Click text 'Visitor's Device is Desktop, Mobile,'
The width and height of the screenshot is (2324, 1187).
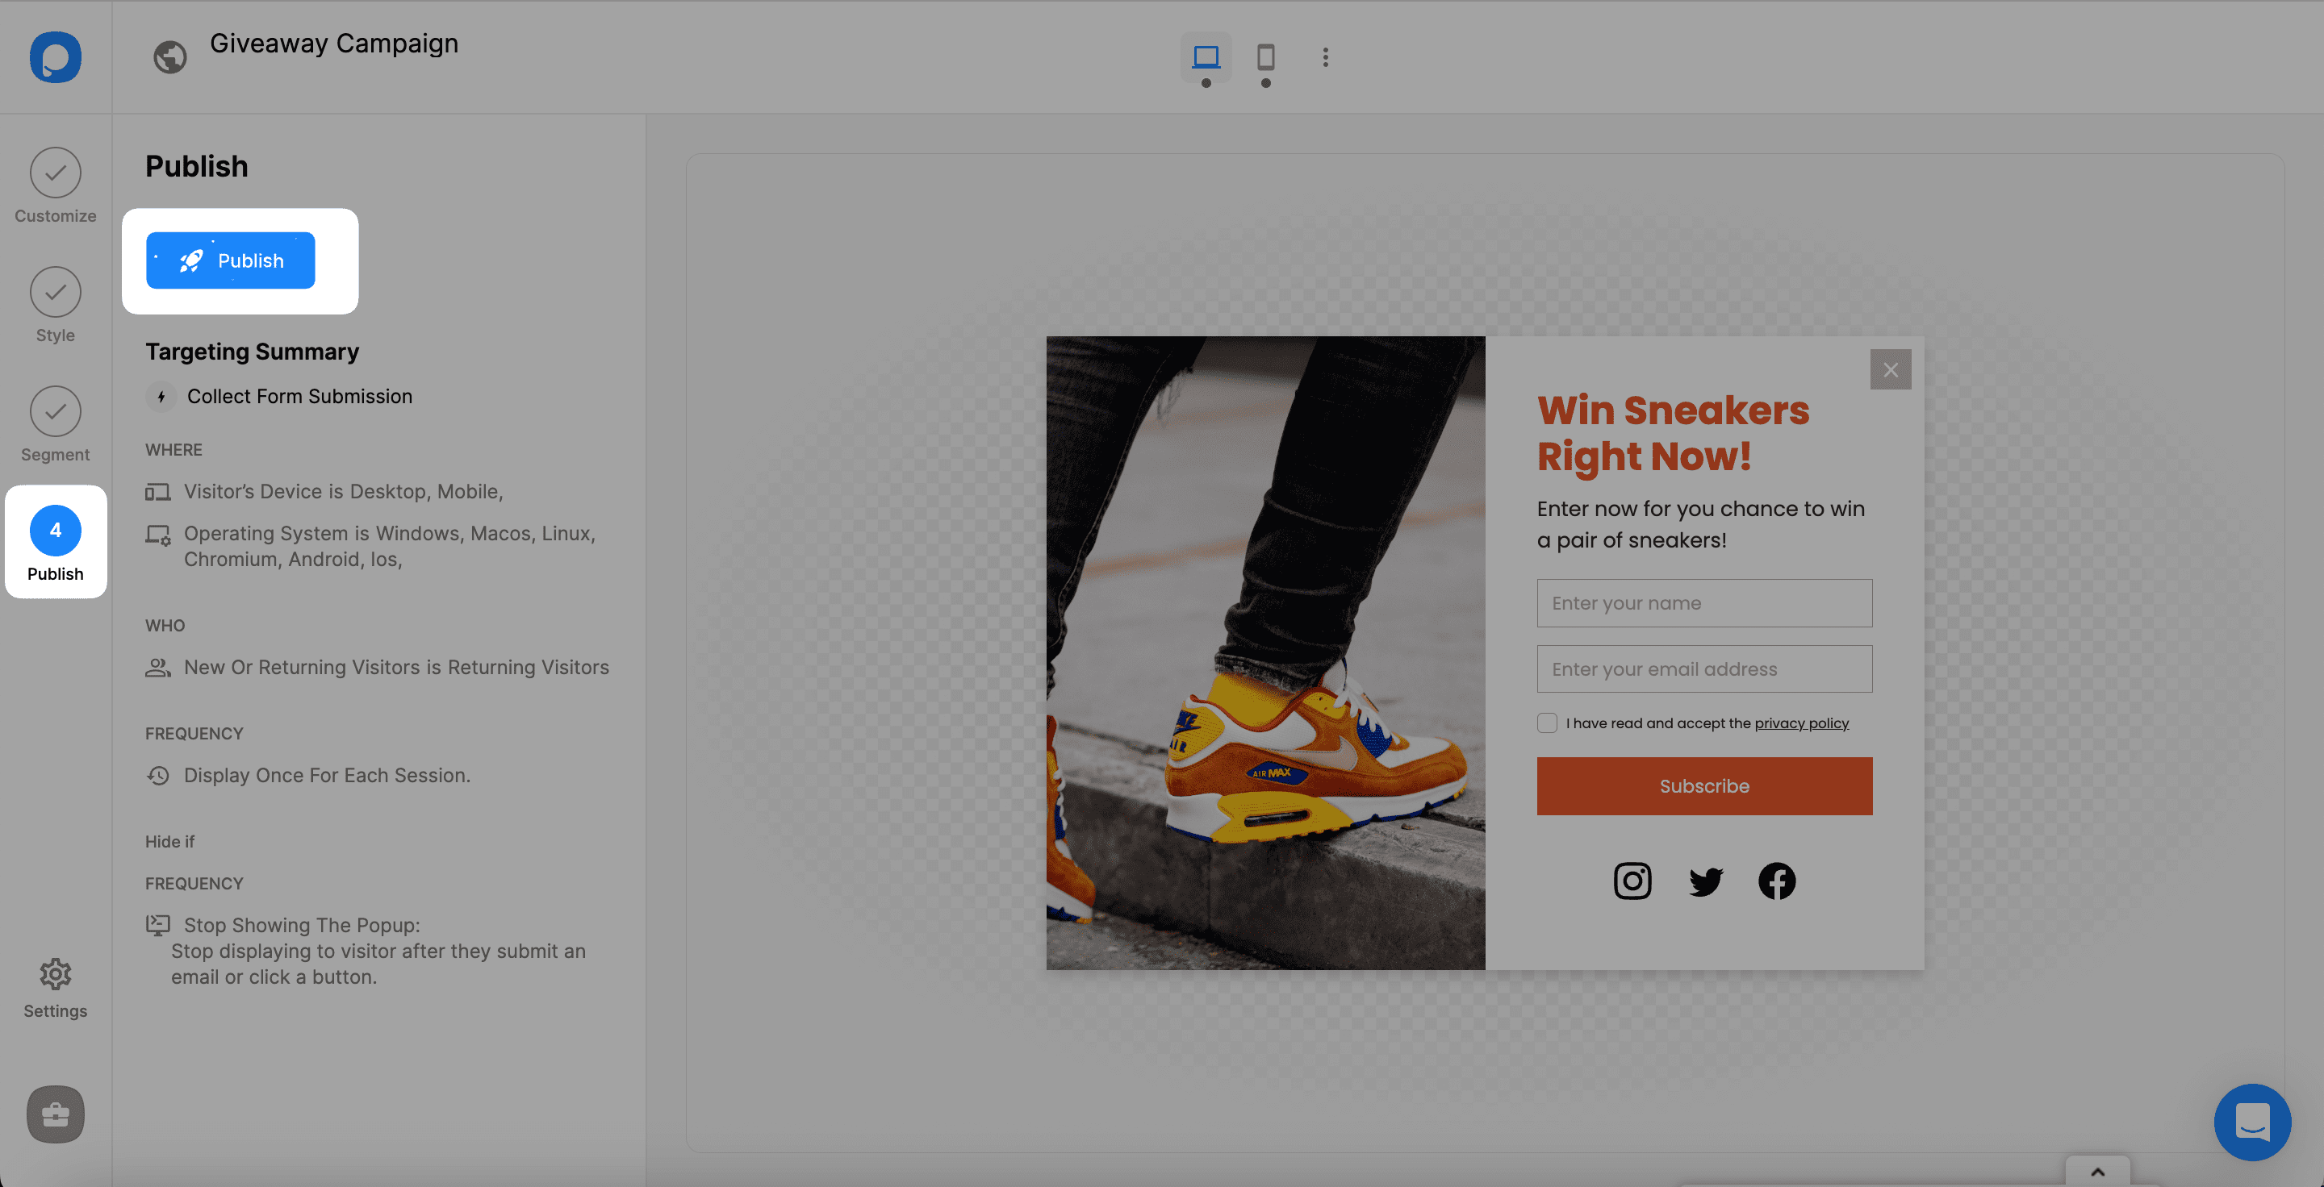[343, 491]
